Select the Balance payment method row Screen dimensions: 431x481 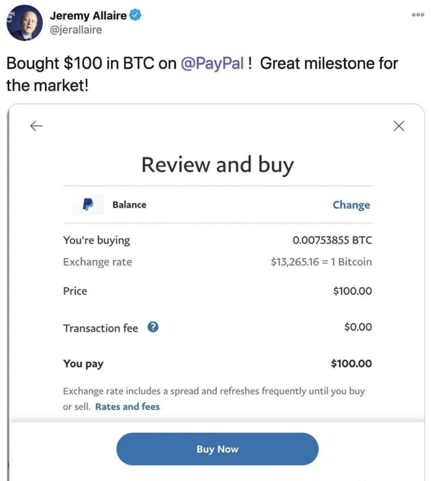click(x=129, y=204)
